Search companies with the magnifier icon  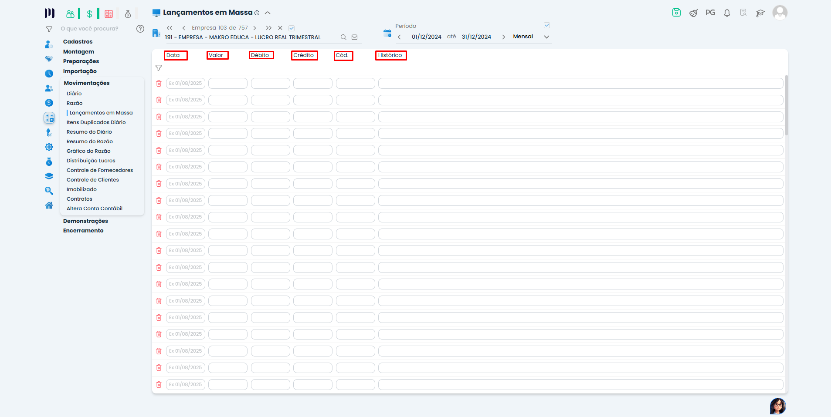point(343,37)
